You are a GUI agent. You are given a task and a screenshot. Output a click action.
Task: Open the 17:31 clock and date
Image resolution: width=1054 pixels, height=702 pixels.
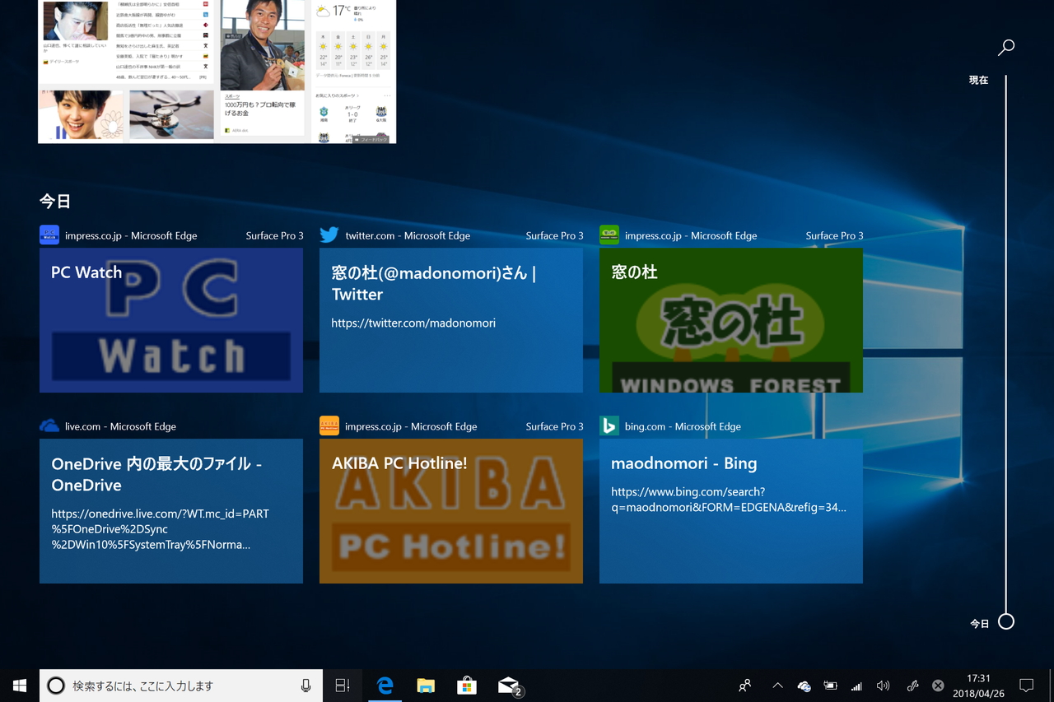tap(979, 686)
